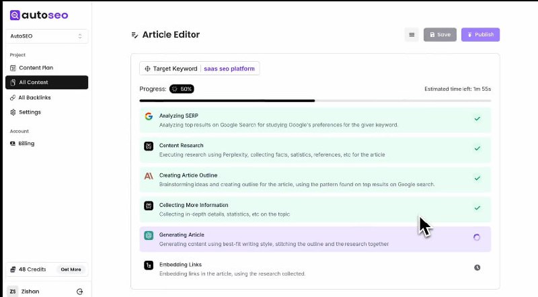The image size is (538, 297).
Task: Click the Collecting More Information step icon
Action: pyautogui.click(x=149, y=206)
